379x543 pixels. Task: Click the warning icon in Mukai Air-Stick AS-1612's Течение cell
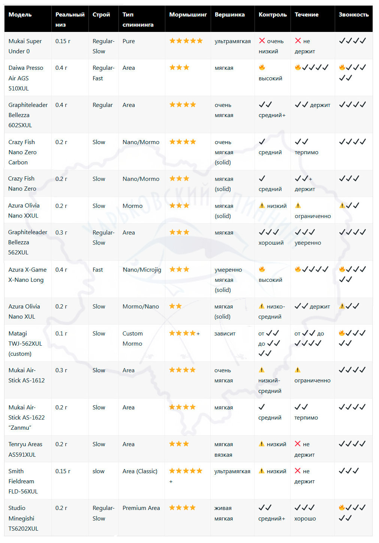[298, 370]
